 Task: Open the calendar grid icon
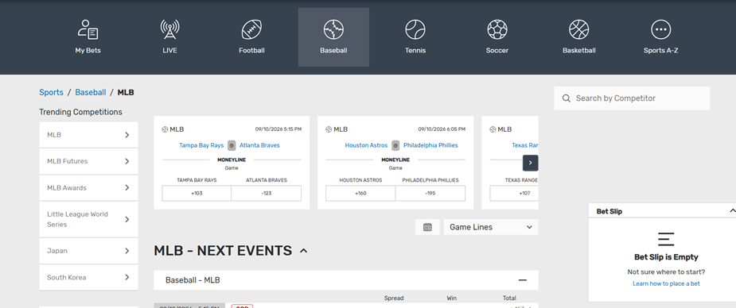pos(427,227)
